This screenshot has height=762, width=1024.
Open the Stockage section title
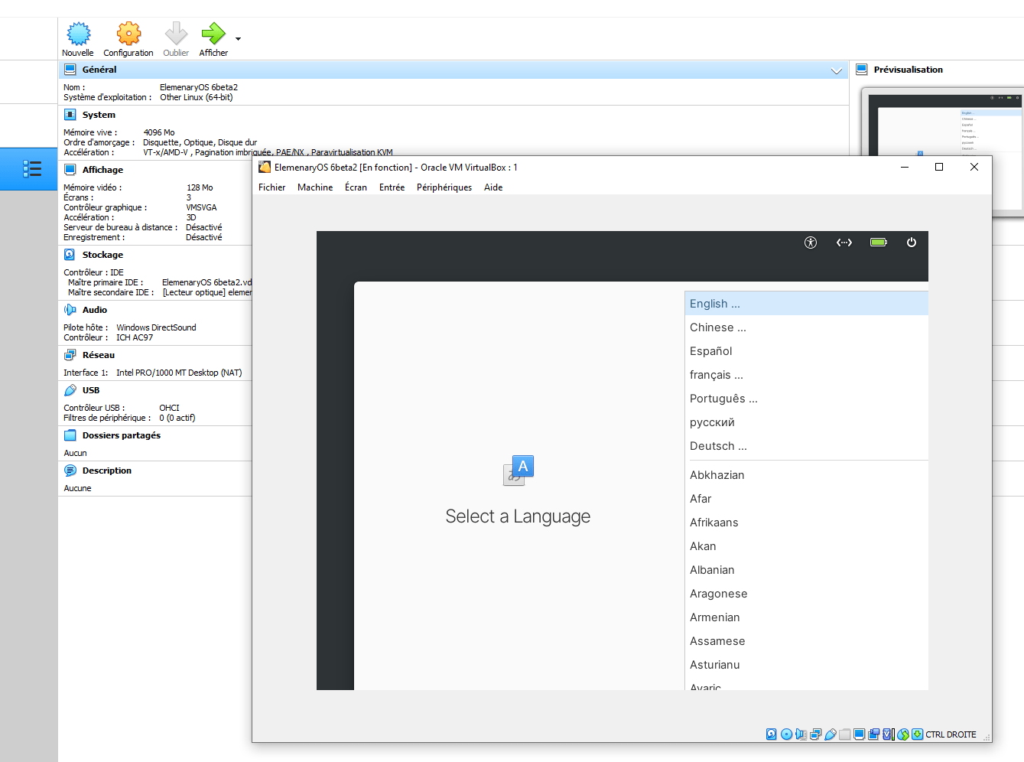coord(102,255)
